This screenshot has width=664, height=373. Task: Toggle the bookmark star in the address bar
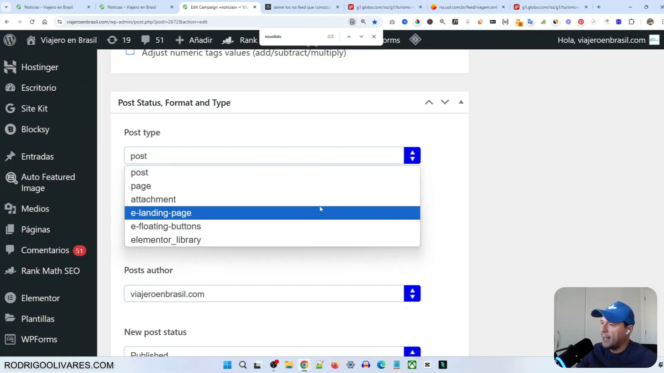pos(374,22)
